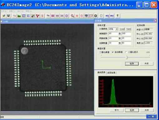
Task: Click the floppy disk save icon
Action: coord(8,16)
